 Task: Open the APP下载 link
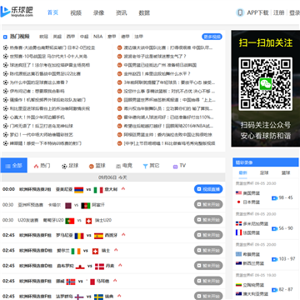tap(257, 12)
